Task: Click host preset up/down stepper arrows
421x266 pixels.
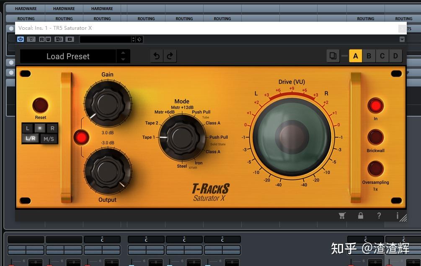Action: click(x=134, y=39)
